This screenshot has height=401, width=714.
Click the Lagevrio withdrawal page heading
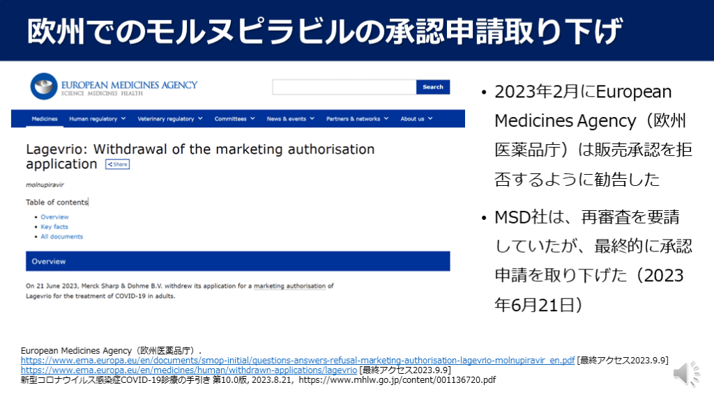tap(200, 157)
